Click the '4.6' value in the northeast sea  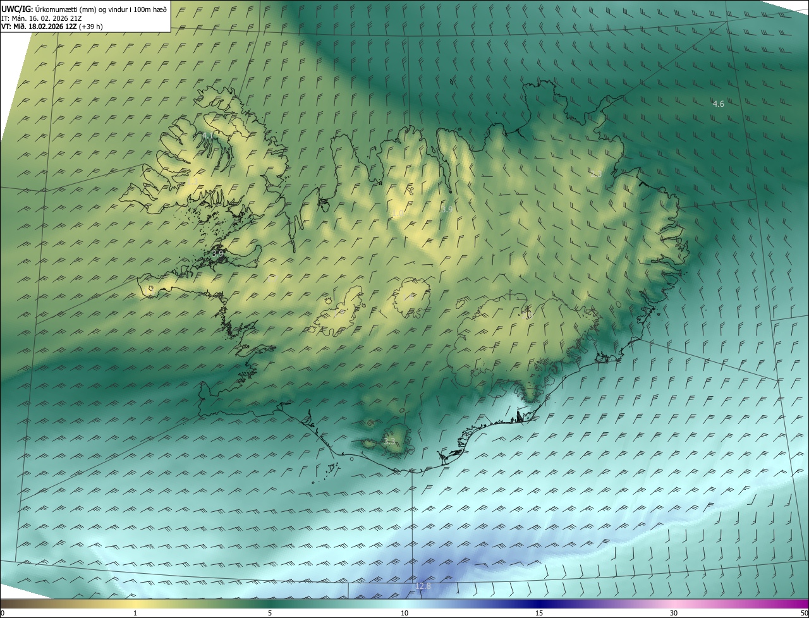[719, 104]
